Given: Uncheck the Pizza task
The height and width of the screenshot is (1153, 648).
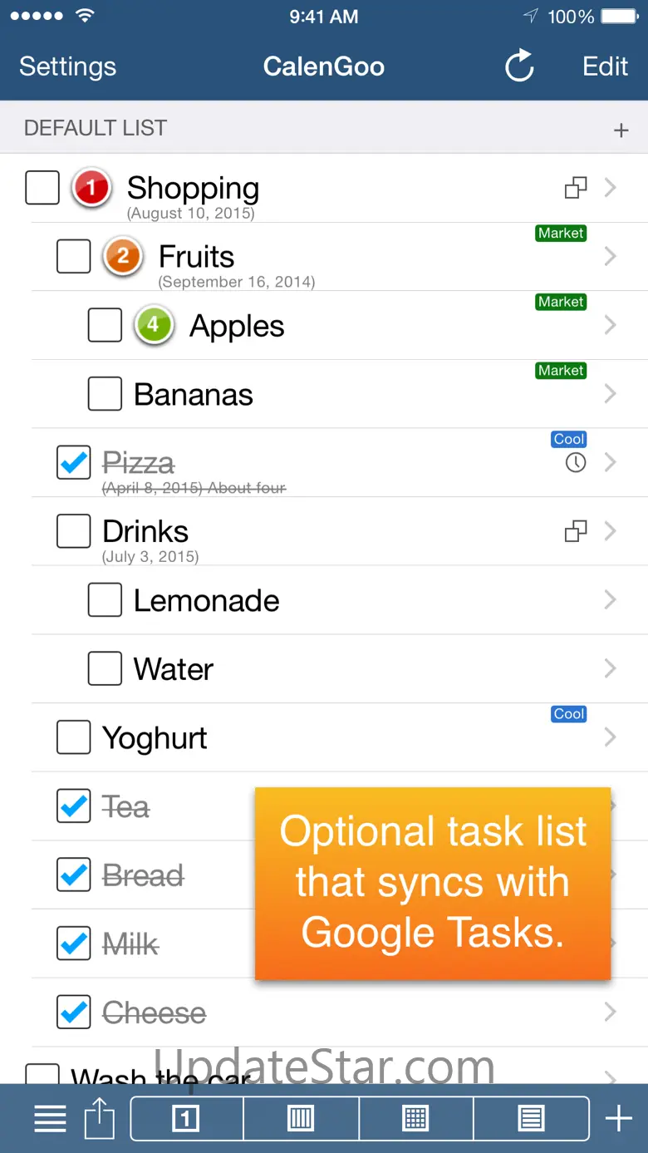Looking at the screenshot, I should tap(74, 463).
